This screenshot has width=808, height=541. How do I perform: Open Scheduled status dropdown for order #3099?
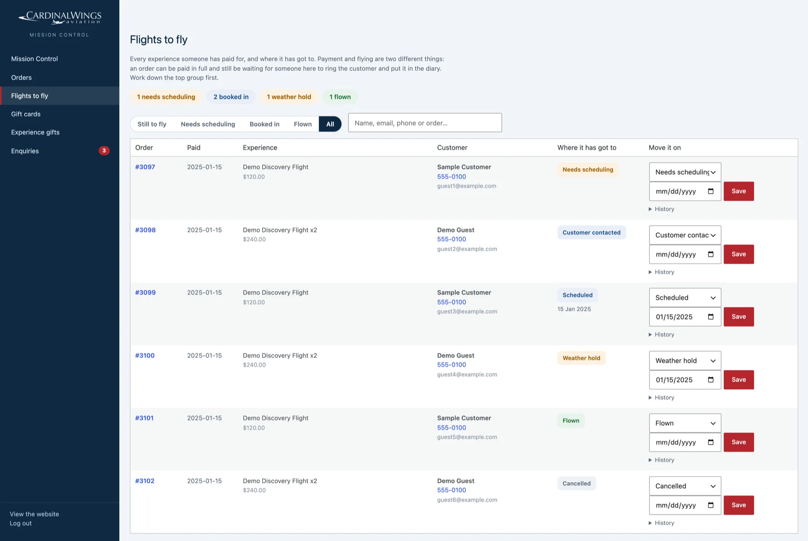point(685,298)
